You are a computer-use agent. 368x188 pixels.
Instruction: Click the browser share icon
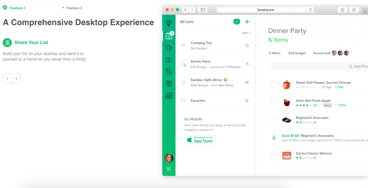point(343,10)
